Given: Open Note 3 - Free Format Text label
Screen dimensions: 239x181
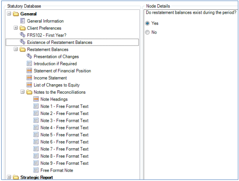Looking at the screenshot, I should point(65,121).
